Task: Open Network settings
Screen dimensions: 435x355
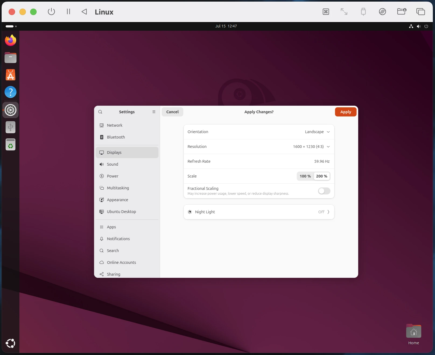Action: tap(127, 125)
